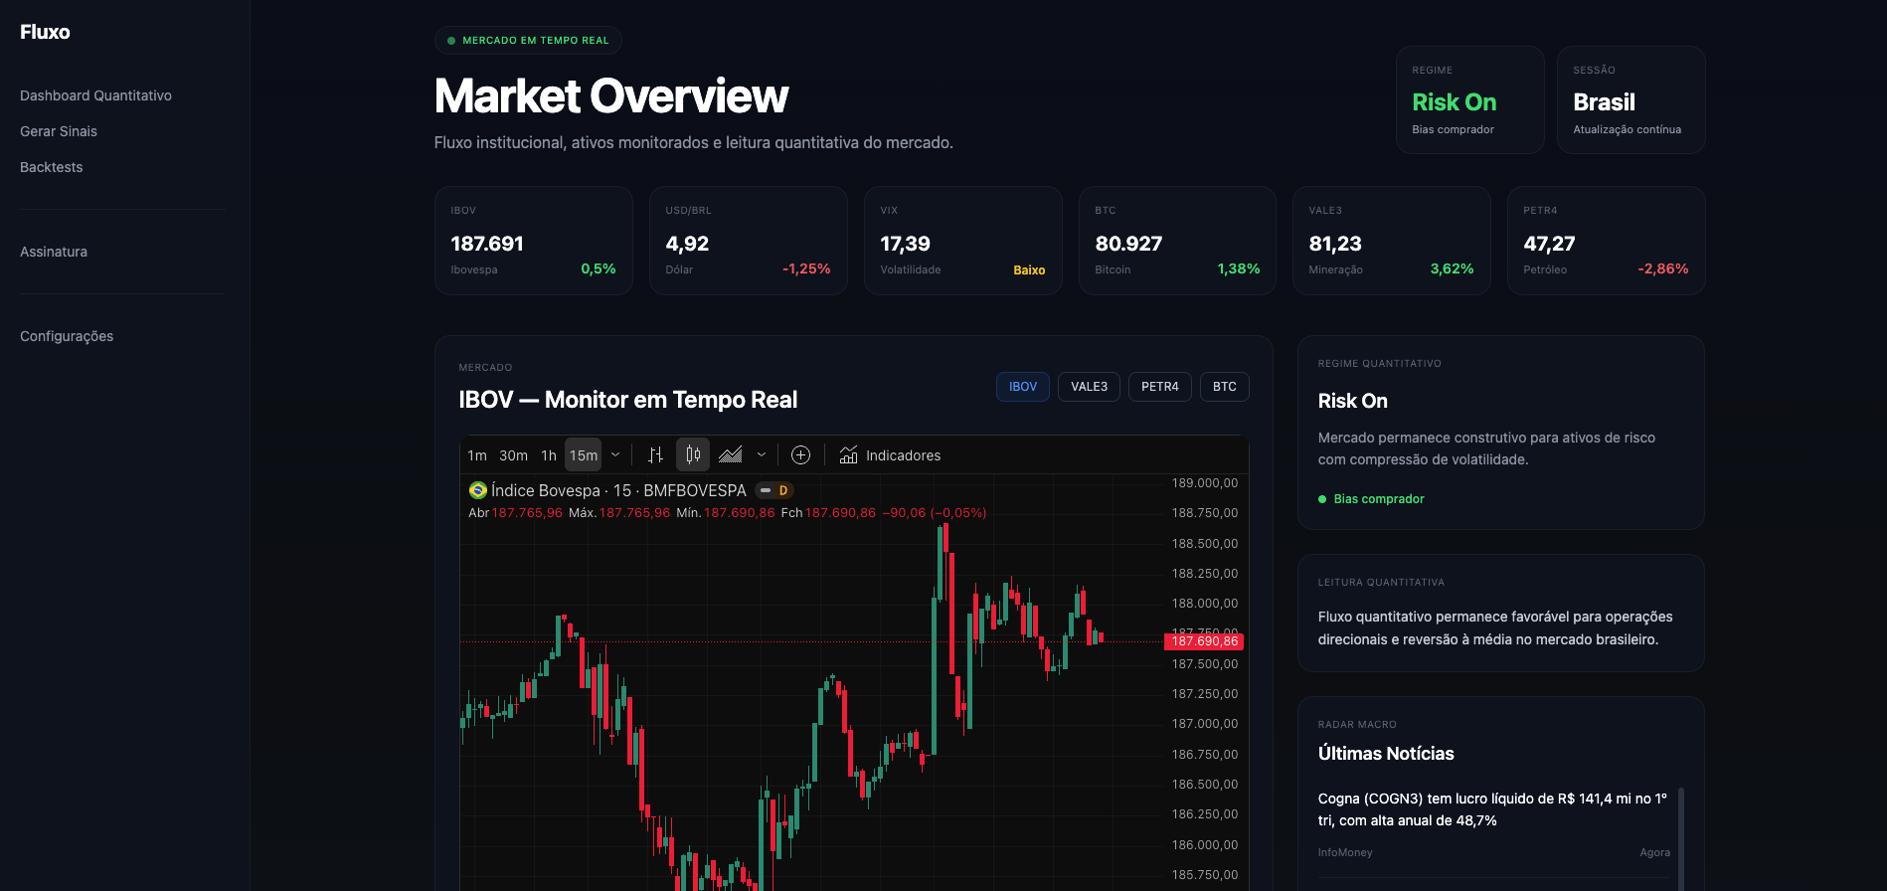Image resolution: width=1887 pixels, height=891 pixels.
Task: Click the -1,25% Dólar change value
Action: 806,269
